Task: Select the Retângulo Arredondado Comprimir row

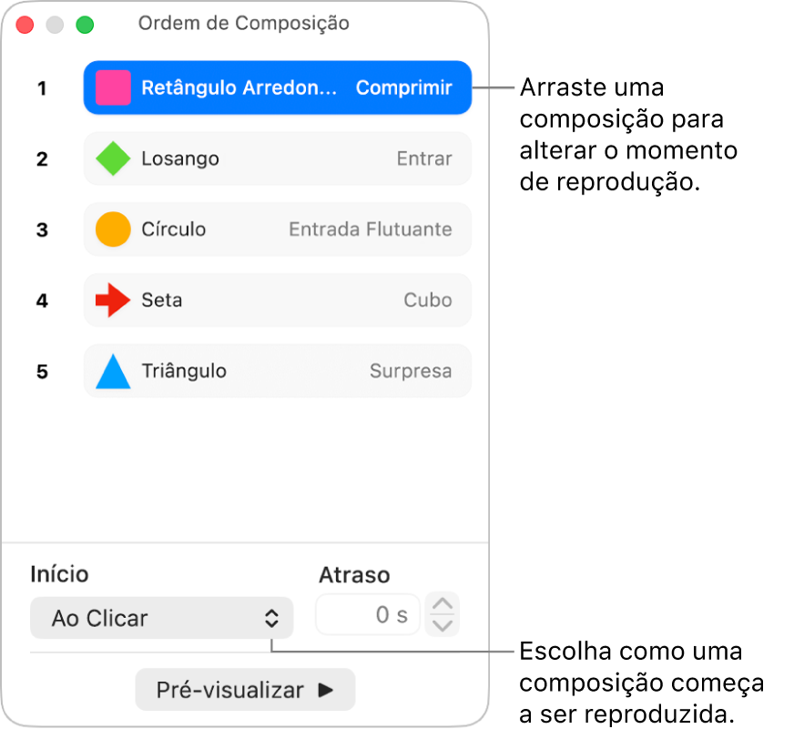Action: 278,87
